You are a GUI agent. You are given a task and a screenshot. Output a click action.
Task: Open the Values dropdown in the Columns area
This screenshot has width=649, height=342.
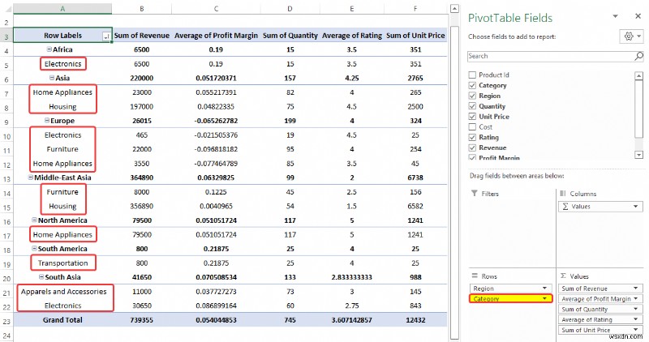click(636, 207)
